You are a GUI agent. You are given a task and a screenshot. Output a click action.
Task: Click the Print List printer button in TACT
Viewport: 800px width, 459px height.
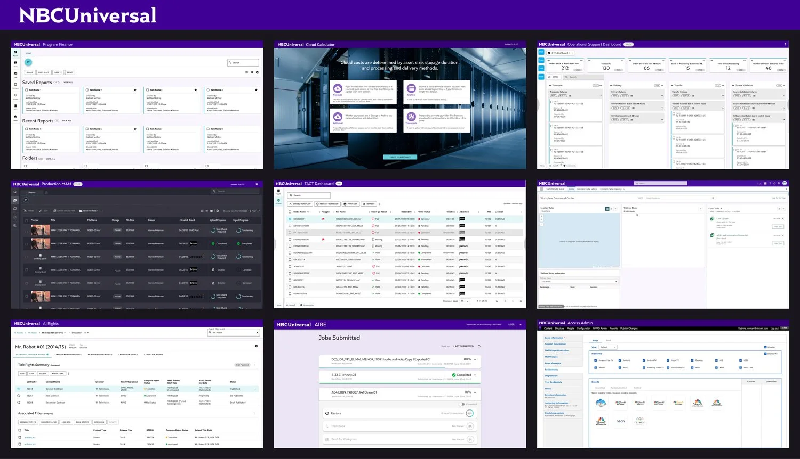pos(351,204)
